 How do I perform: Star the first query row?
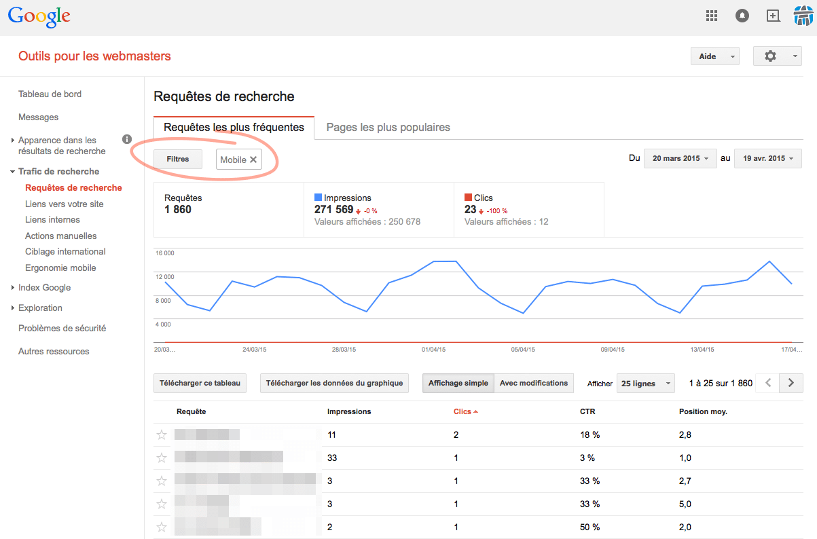click(x=162, y=435)
